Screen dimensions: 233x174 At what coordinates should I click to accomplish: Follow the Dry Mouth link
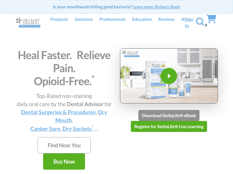[x=81, y=117]
